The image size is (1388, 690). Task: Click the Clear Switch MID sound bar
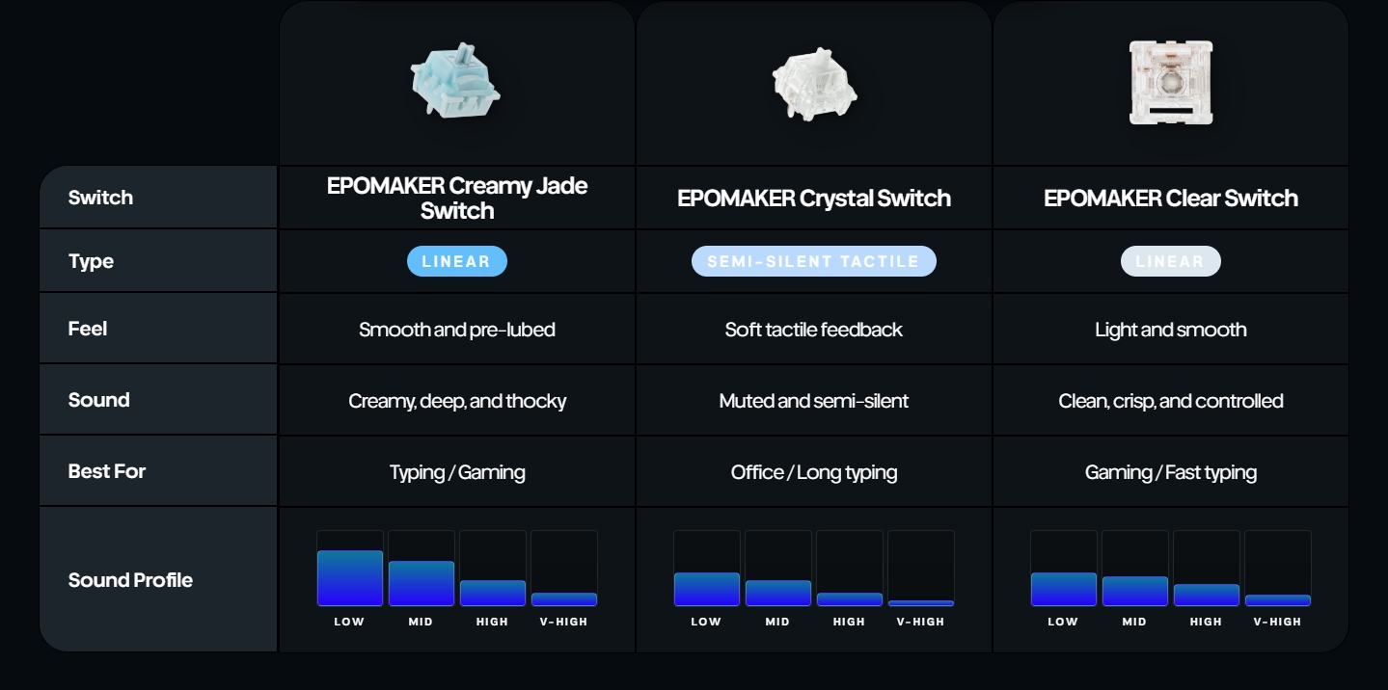click(x=1135, y=591)
